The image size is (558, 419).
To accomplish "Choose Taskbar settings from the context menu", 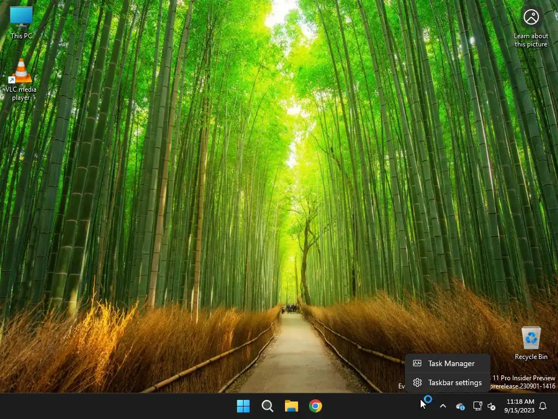I will point(448,382).
